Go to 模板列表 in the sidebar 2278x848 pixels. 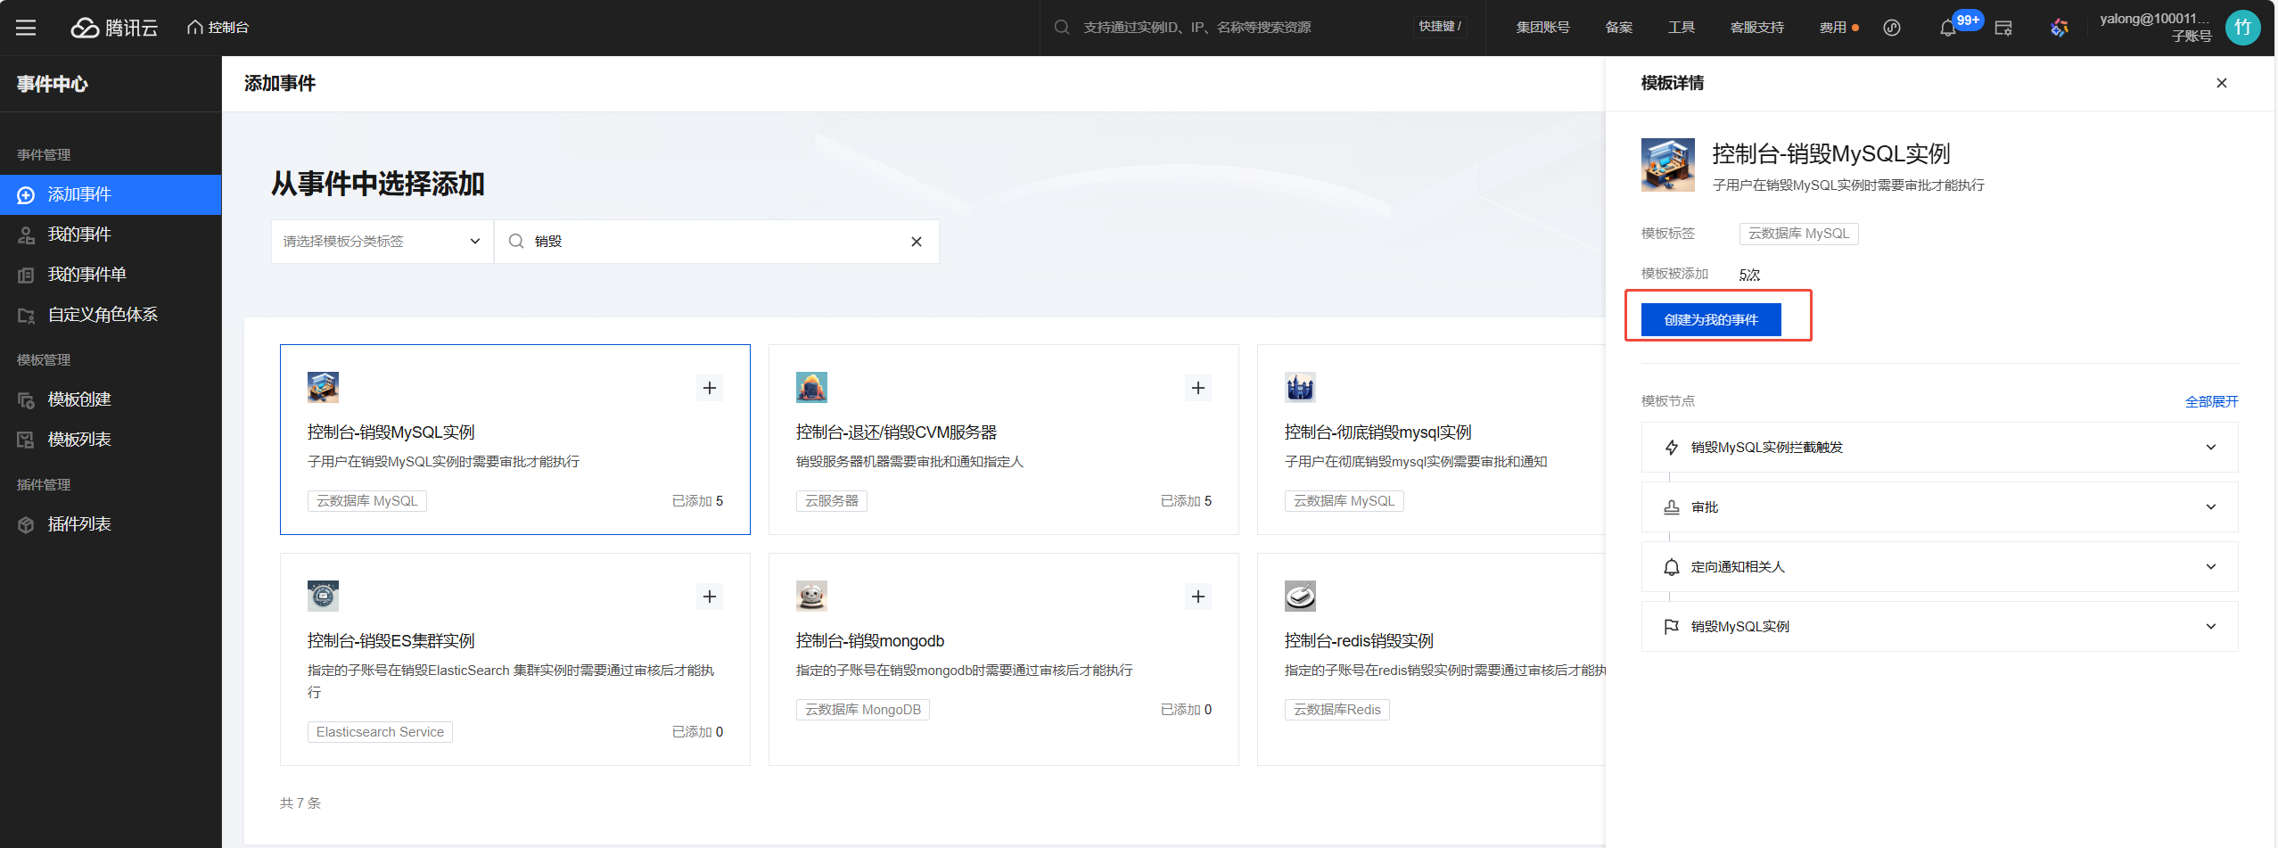(x=79, y=440)
